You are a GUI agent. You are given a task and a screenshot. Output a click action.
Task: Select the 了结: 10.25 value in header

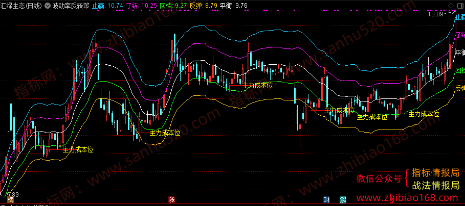(x=141, y=6)
